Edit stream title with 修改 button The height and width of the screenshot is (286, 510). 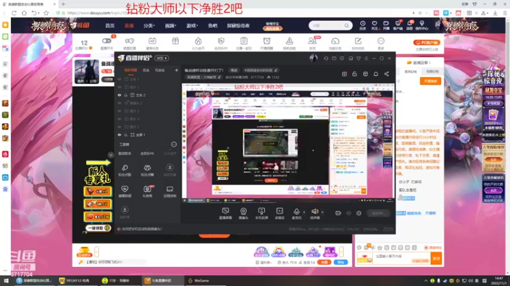tap(234, 70)
